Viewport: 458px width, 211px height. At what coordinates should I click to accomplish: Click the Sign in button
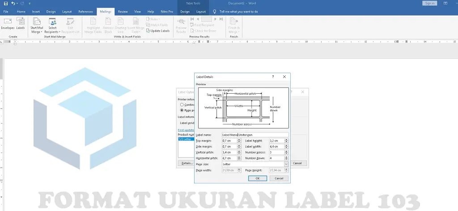click(430, 3)
